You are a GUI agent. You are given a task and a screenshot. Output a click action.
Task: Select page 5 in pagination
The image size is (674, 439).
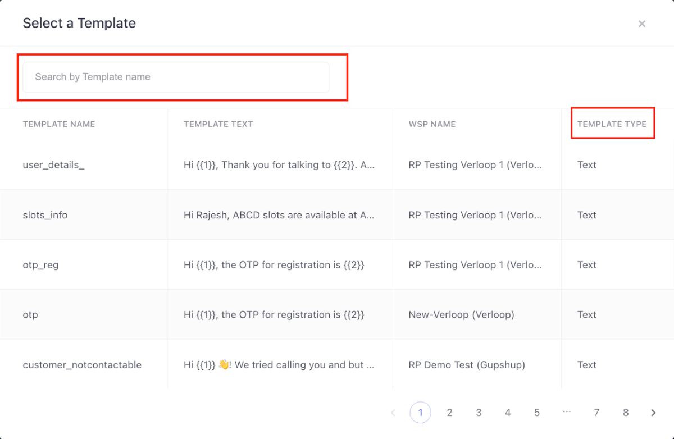(x=537, y=413)
